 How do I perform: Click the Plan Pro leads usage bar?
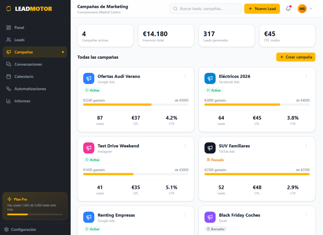[35, 214]
